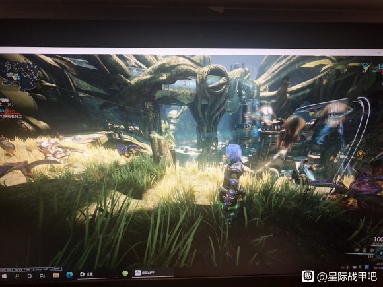Click the energy bar above '140'
This screenshot has width=383, height=287.
point(360,254)
